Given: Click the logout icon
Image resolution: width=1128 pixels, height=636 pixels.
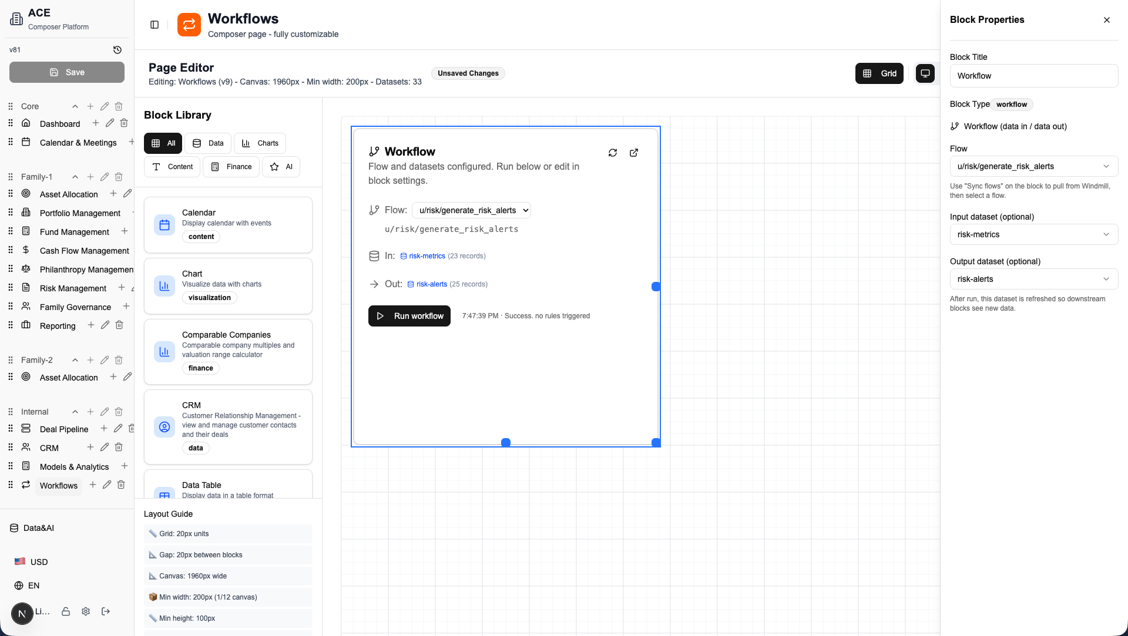Looking at the screenshot, I should pyautogui.click(x=106, y=611).
